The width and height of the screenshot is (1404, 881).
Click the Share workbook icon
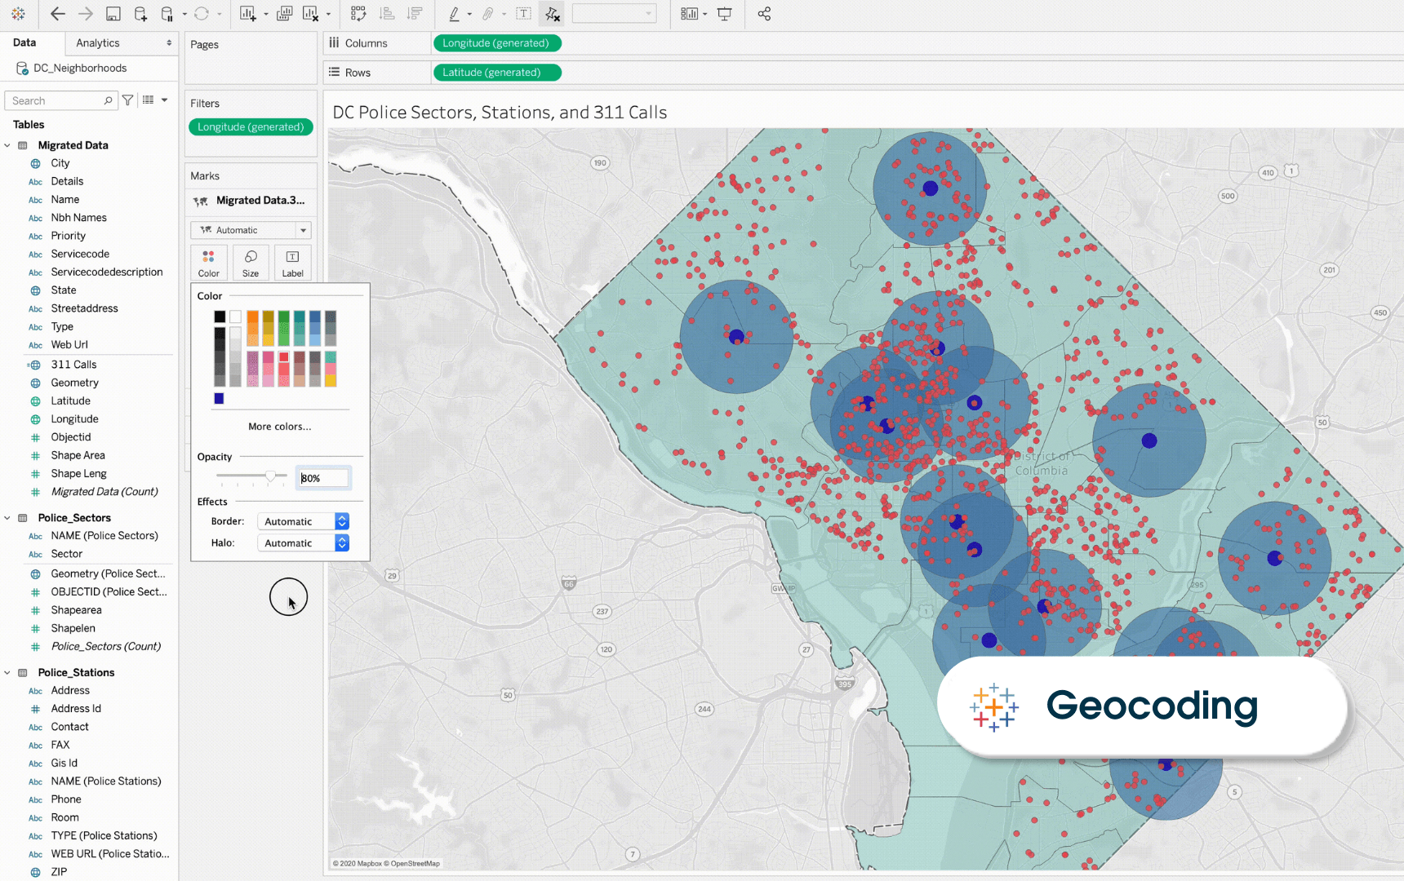pos(764,14)
